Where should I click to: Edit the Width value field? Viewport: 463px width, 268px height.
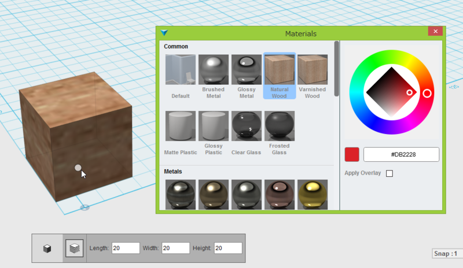pos(176,248)
